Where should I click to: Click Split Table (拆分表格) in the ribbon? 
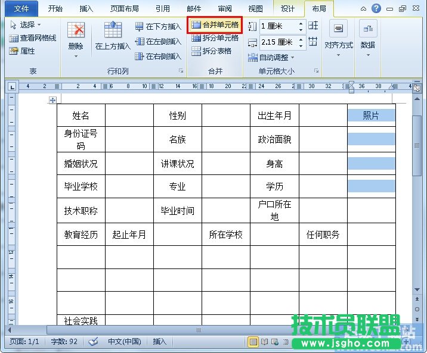[x=212, y=51]
